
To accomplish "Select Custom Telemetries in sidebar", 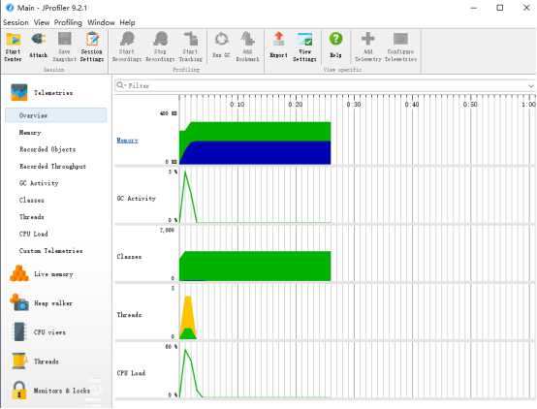I will pos(51,251).
